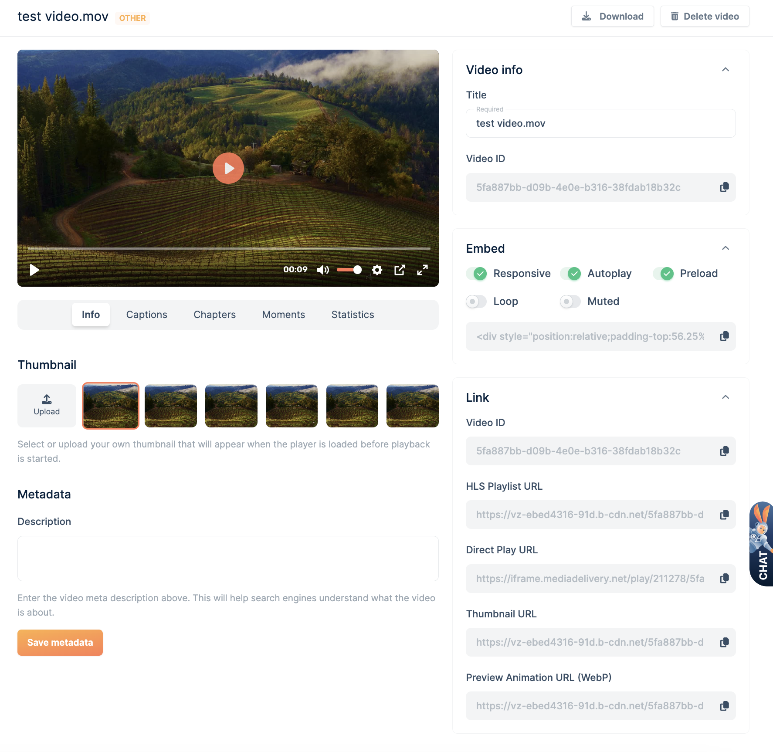The width and height of the screenshot is (773, 752).
Task: Copy the embed code snippet
Action: coord(724,336)
